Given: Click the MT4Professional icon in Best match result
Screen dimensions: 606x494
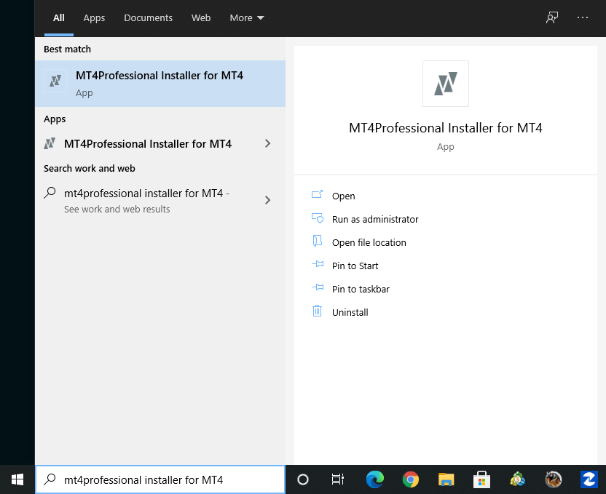Looking at the screenshot, I should (55, 81).
